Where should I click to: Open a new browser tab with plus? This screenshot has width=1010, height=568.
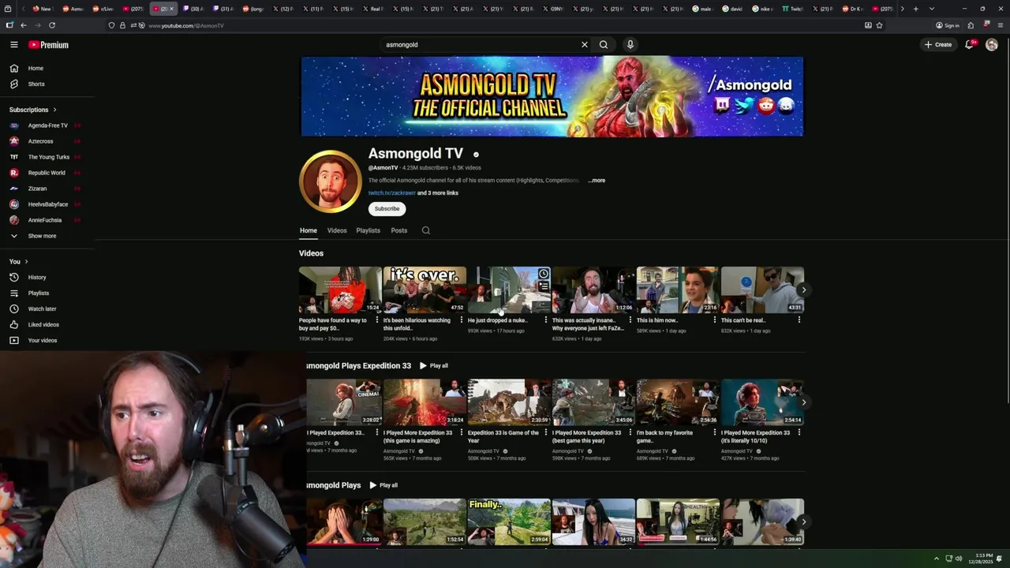tap(915, 9)
